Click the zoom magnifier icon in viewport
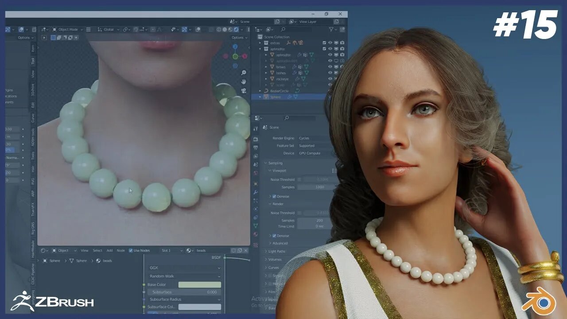Screen dimensions: 567x319 (244, 73)
